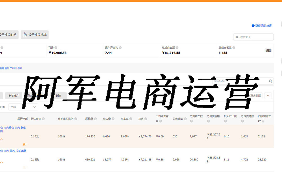The height and width of the screenshot is (172, 282).
Task: Click help icon beside 展现量 header
Action: (x=95, y=119)
